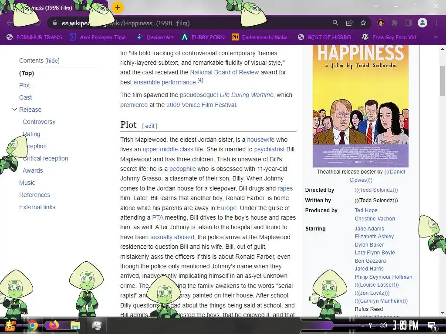Open Google Chrome from the taskbar

(x=33, y=325)
